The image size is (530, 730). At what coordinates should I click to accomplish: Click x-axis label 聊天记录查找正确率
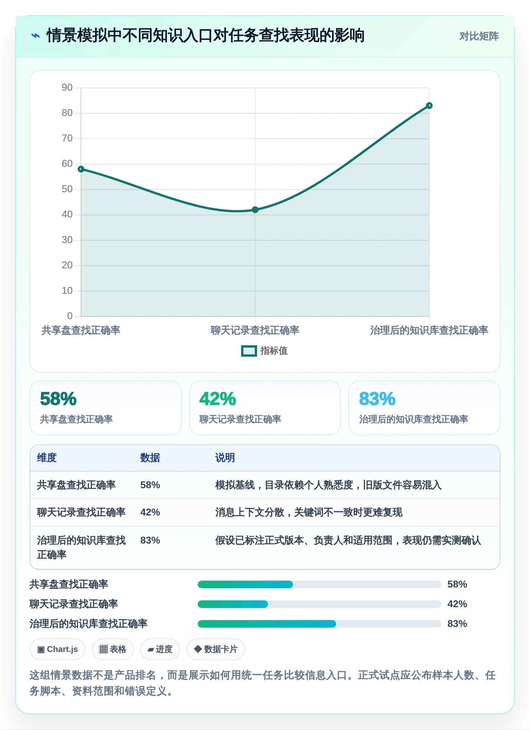255,331
